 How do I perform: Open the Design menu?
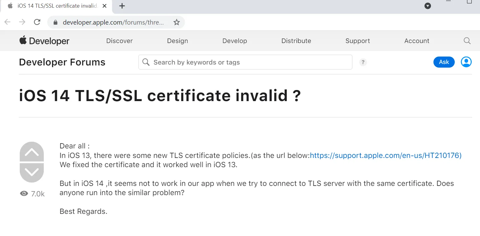pos(178,41)
